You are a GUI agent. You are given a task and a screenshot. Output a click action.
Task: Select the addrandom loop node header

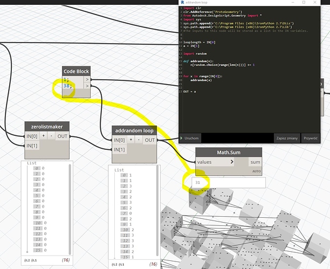[134, 130]
